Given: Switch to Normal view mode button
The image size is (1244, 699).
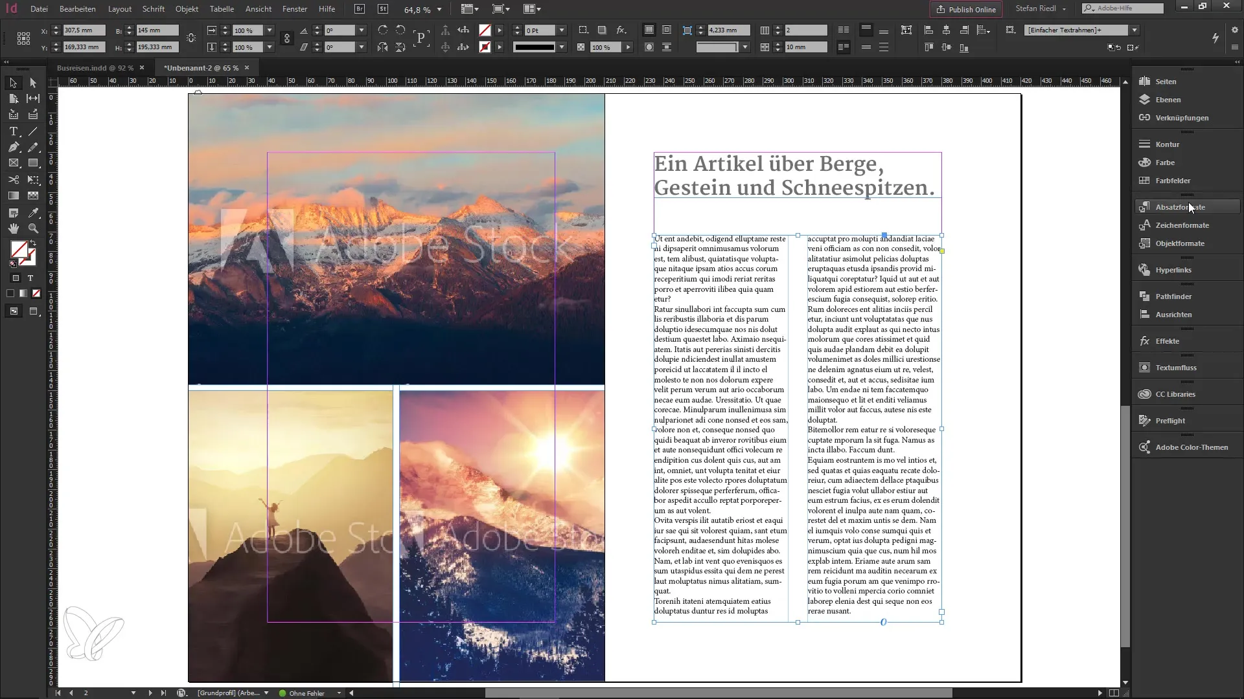Looking at the screenshot, I should tap(13, 311).
